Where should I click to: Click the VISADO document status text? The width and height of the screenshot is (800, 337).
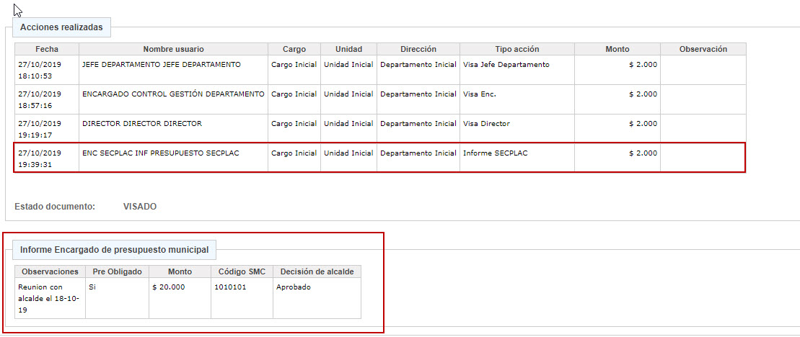tap(140, 207)
